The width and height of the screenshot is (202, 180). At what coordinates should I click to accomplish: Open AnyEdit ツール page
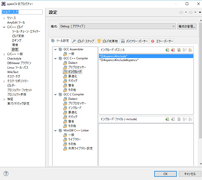pyautogui.click(x=16, y=23)
